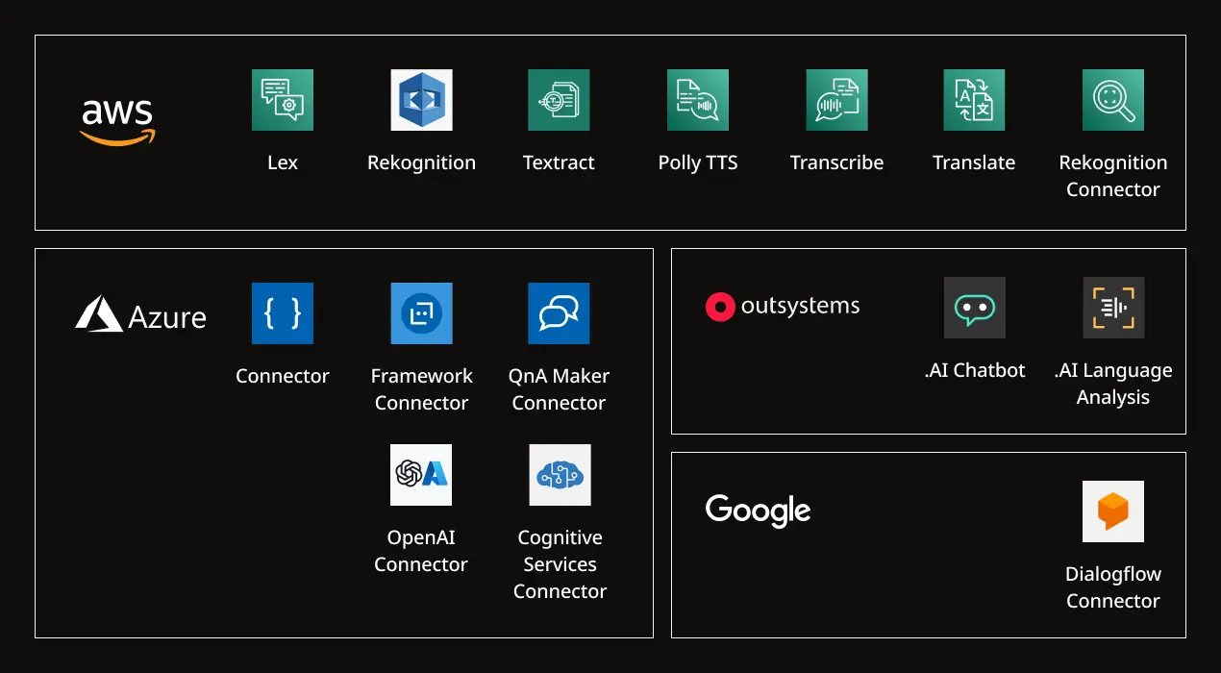Select the Polly TTS icon

pyautogui.click(x=697, y=99)
